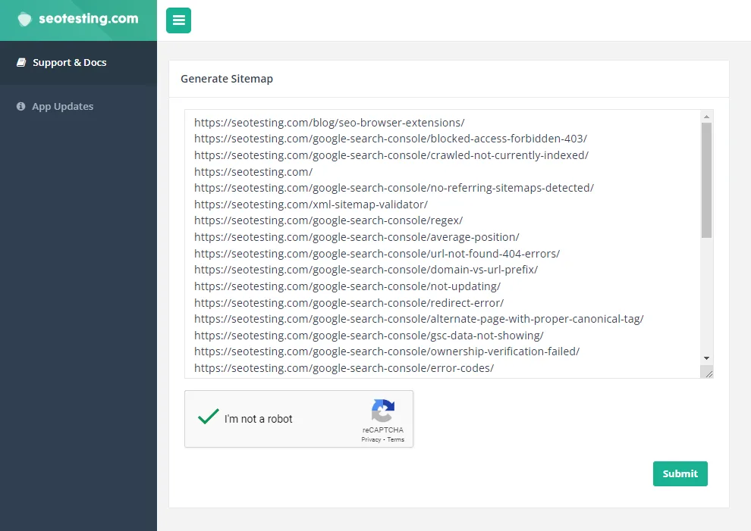Submit the sitemap form
Image resolution: width=751 pixels, height=531 pixels.
[x=680, y=473]
